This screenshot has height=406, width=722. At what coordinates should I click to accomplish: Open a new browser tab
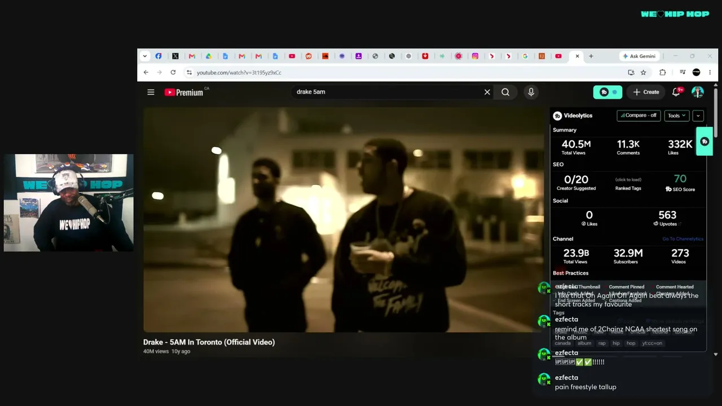[591, 56]
